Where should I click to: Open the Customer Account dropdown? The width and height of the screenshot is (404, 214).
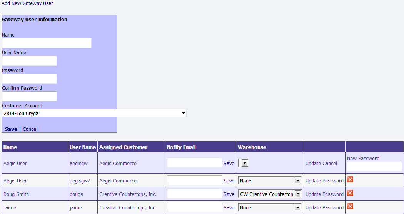94,113
